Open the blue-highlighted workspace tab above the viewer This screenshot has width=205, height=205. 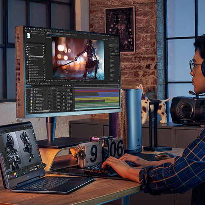pyautogui.click(x=93, y=34)
